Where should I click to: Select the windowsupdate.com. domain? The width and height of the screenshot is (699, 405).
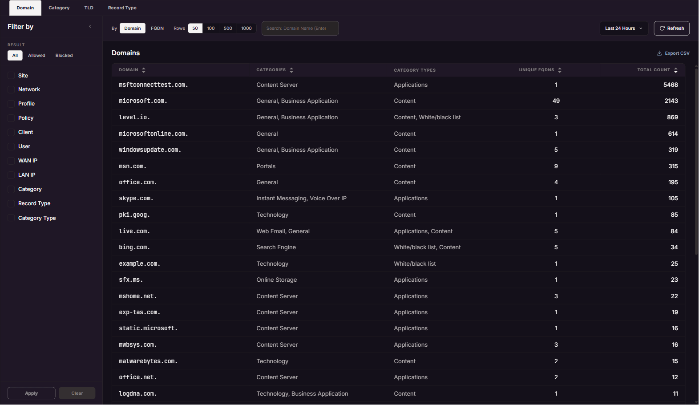click(x=150, y=150)
